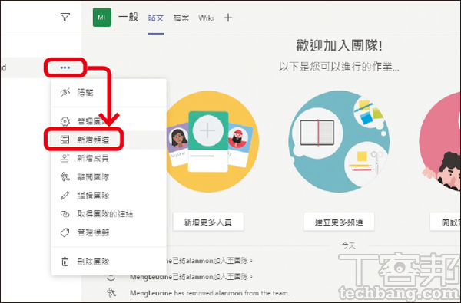Choose 離開團隊 in the menu

click(109, 177)
